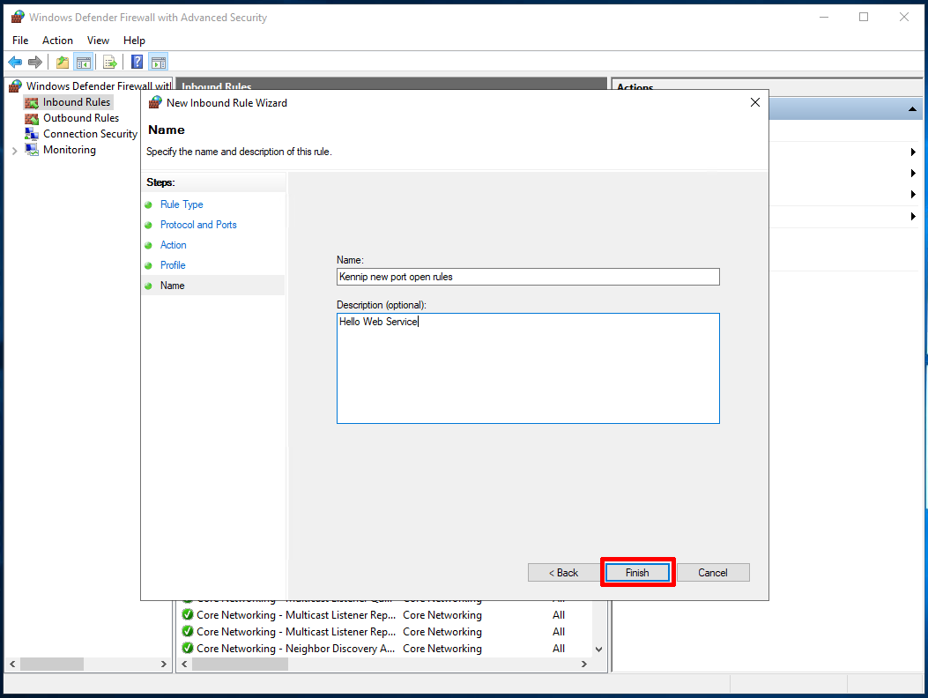Click into the Description text box
This screenshot has width=928, height=698.
(528, 368)
